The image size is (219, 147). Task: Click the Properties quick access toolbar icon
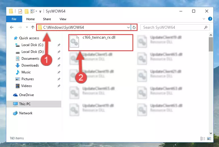click(20, 11)
